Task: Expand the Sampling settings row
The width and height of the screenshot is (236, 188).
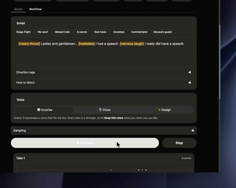Action: click(x=104, y=131)
